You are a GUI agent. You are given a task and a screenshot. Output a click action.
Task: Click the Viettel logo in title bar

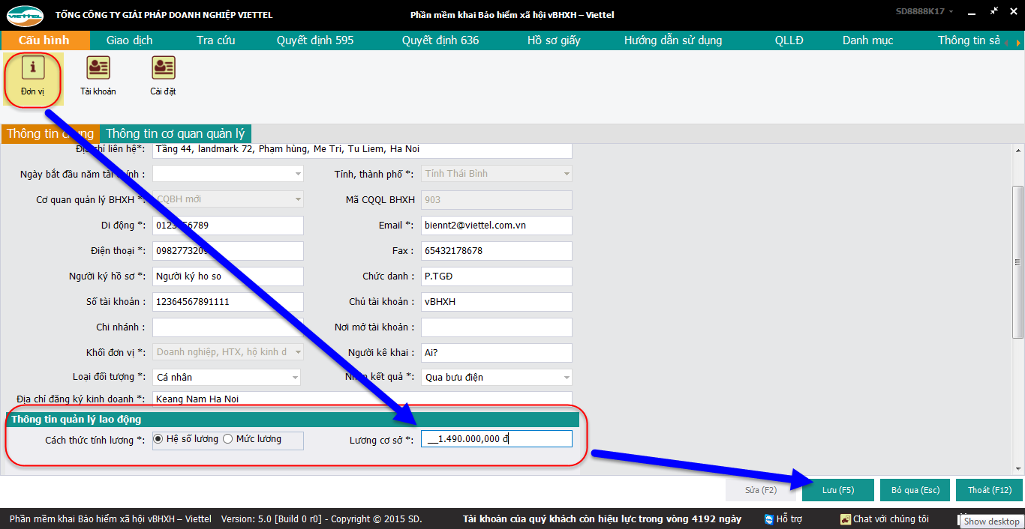26,15
